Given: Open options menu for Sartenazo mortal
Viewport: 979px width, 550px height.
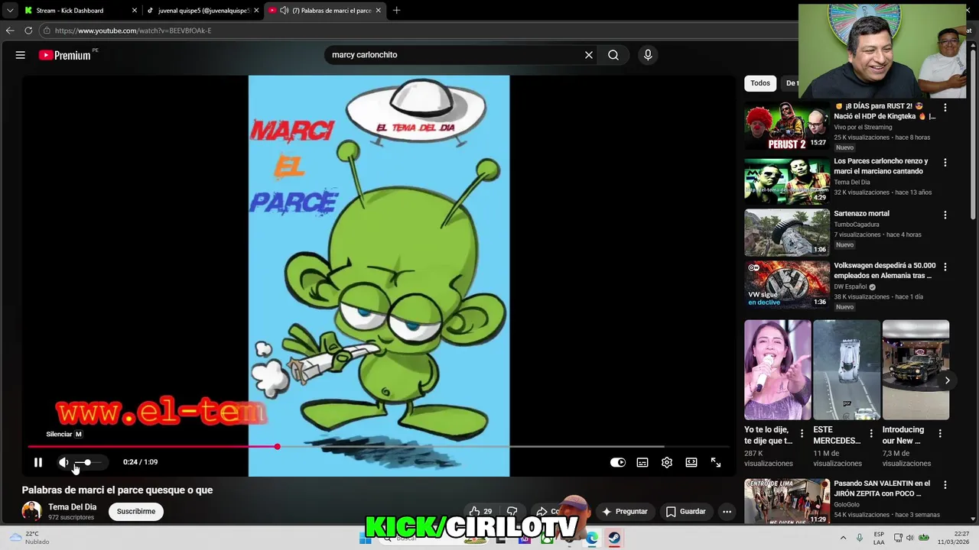Looking at the screenshot, I should pos(945,215).
